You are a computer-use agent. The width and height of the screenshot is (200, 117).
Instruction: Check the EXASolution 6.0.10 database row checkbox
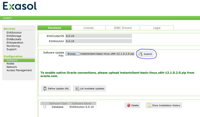(x=45, y=107)
